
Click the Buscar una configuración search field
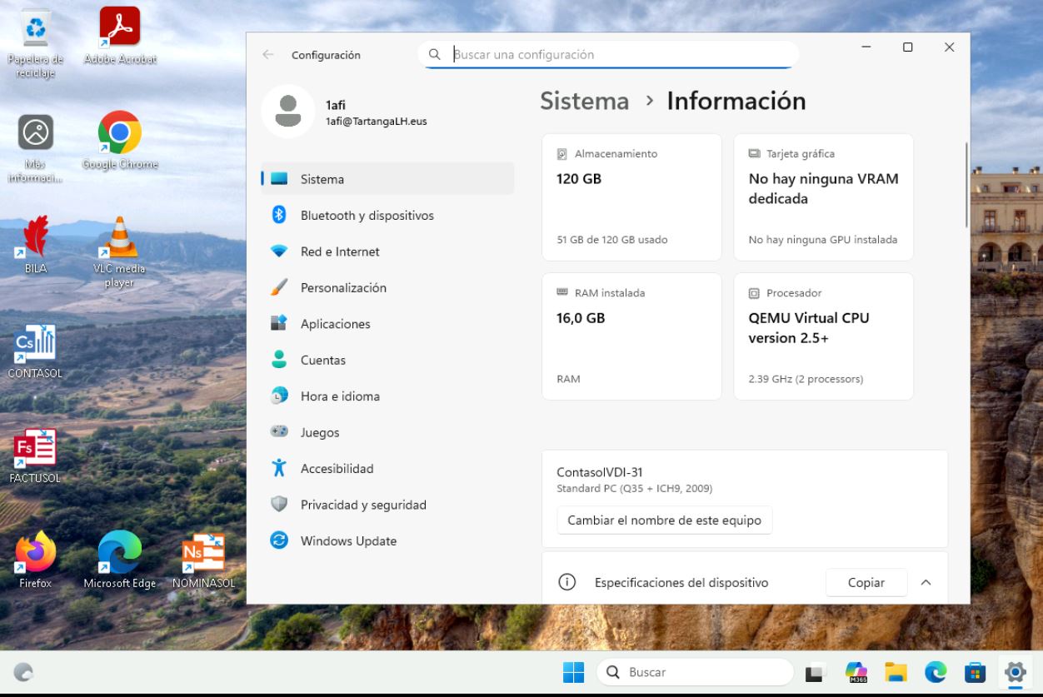(616, 55)
